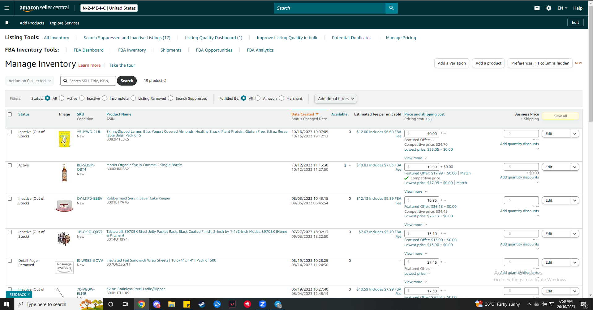Open Telegram from the taskbar

pyautogui.click(x=278, y=304)
